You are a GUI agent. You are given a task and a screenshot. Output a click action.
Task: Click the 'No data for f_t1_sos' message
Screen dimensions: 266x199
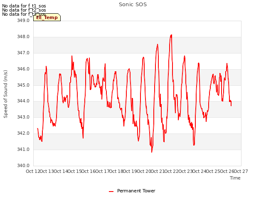24,6
